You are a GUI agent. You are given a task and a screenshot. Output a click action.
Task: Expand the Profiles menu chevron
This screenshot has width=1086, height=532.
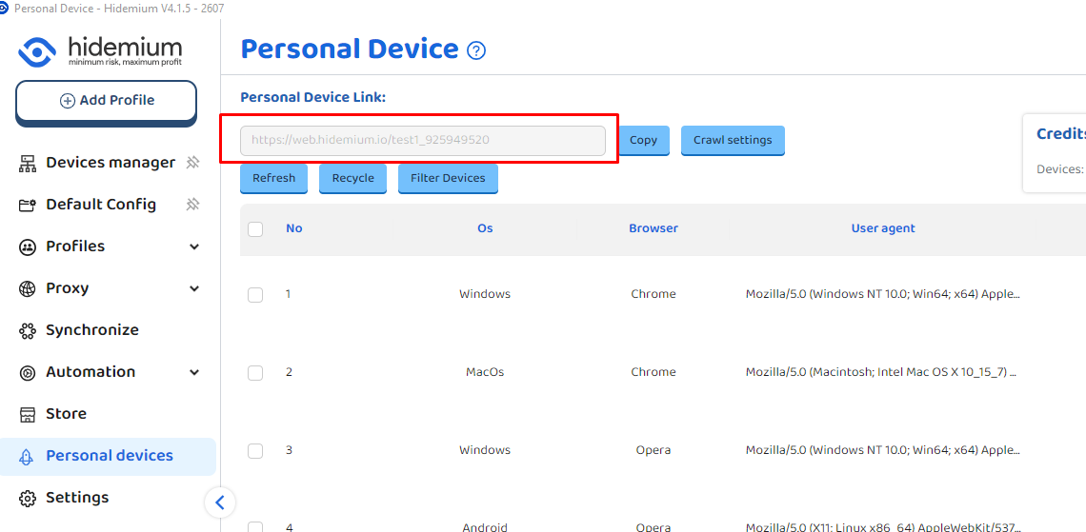click(x=194, y=246)
